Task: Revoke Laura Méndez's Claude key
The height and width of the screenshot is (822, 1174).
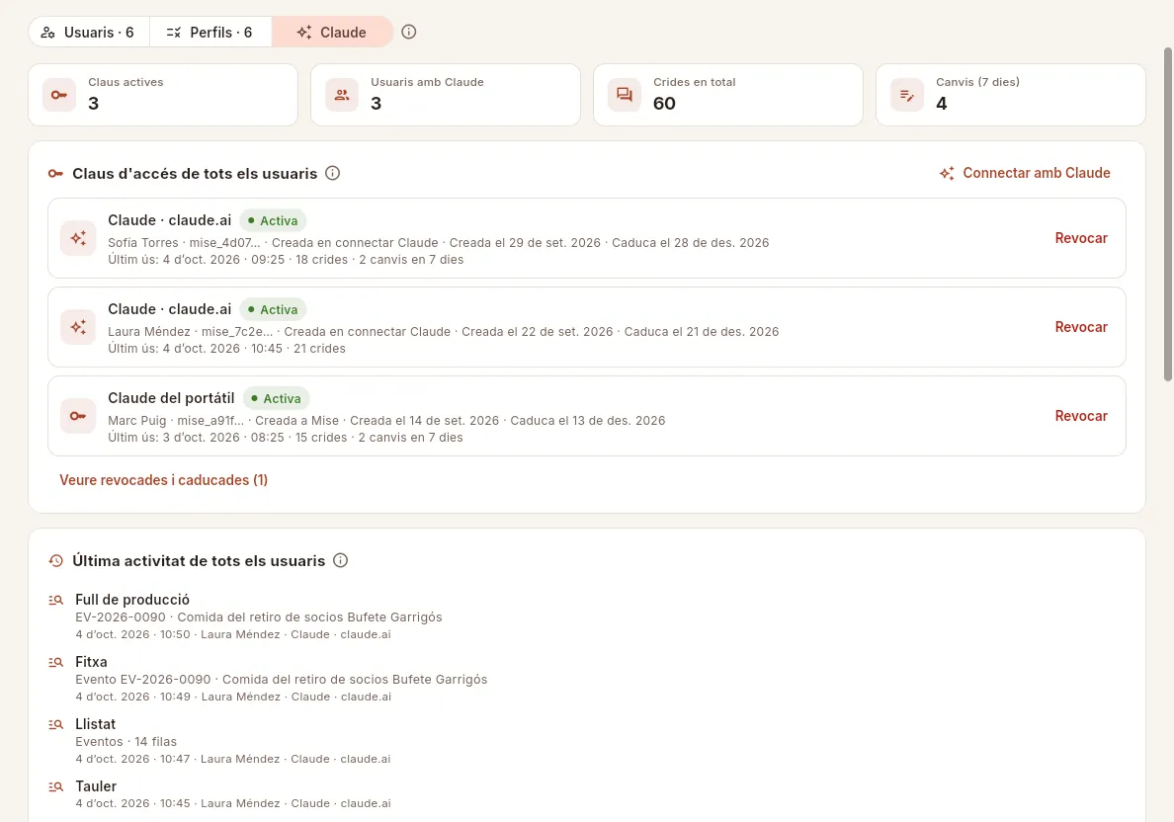Action: click(1080, 327)
